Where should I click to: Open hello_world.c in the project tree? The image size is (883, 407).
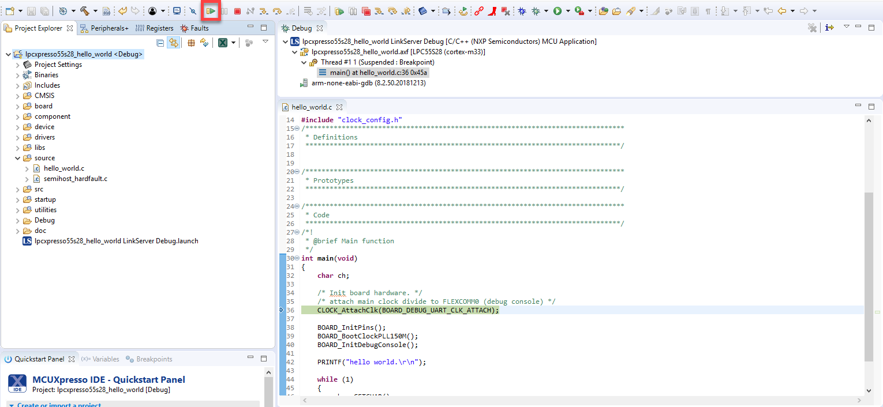(x=63, y=168)
